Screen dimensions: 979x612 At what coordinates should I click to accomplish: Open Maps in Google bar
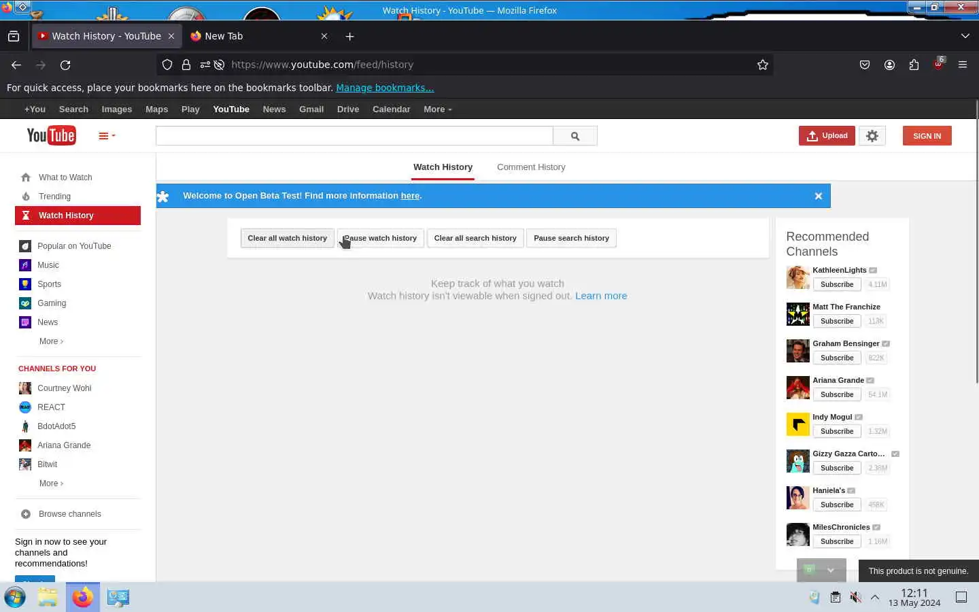pyautogui.click(x=156, y=109)
